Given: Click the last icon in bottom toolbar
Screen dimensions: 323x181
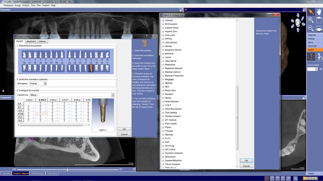Looking at the screenshot, I should click(296, 178).
